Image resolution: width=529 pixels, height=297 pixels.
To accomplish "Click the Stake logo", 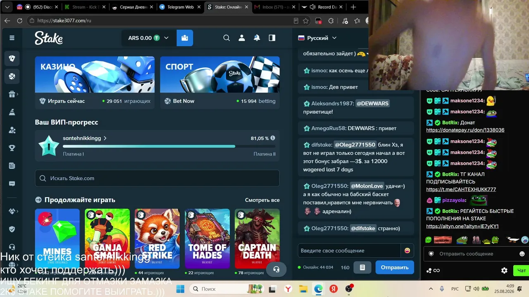I will (49, 38).
